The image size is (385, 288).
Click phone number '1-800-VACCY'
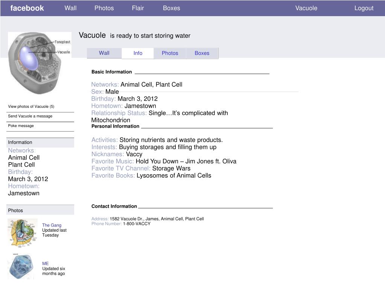coord(137,223)
